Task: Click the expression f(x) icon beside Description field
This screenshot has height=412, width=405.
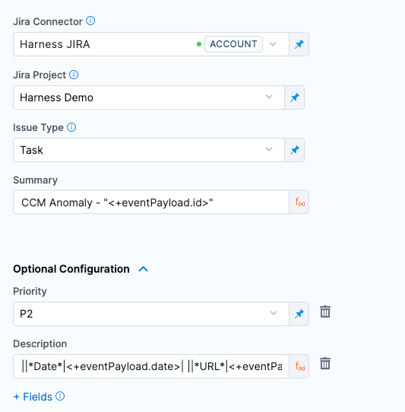Action: [299, 366]
